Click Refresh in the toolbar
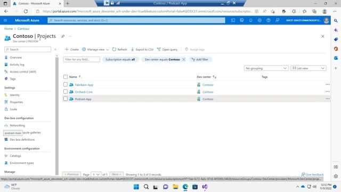 (x=119, y=50)
